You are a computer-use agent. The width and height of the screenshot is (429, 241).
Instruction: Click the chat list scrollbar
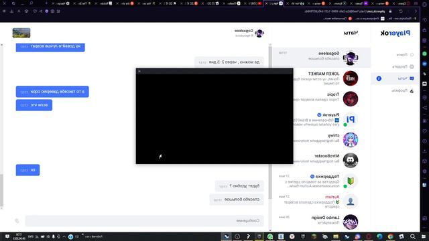(x=270, y=123)
